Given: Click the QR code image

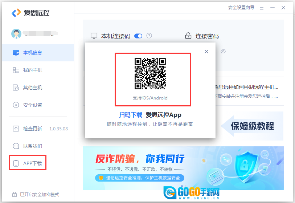Looking at the screenshot, I should point(150,74).
